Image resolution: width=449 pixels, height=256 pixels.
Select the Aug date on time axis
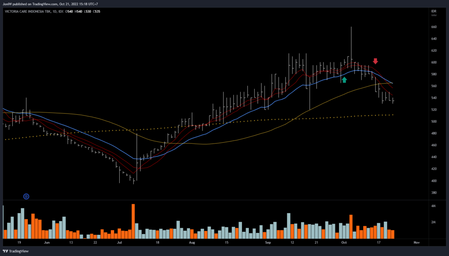192,242
